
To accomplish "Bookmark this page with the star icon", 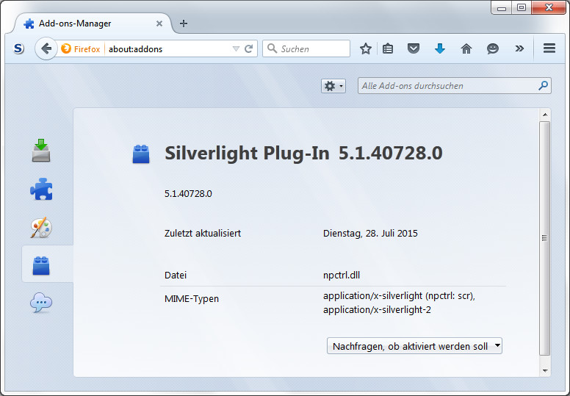I will coord(365,48).
